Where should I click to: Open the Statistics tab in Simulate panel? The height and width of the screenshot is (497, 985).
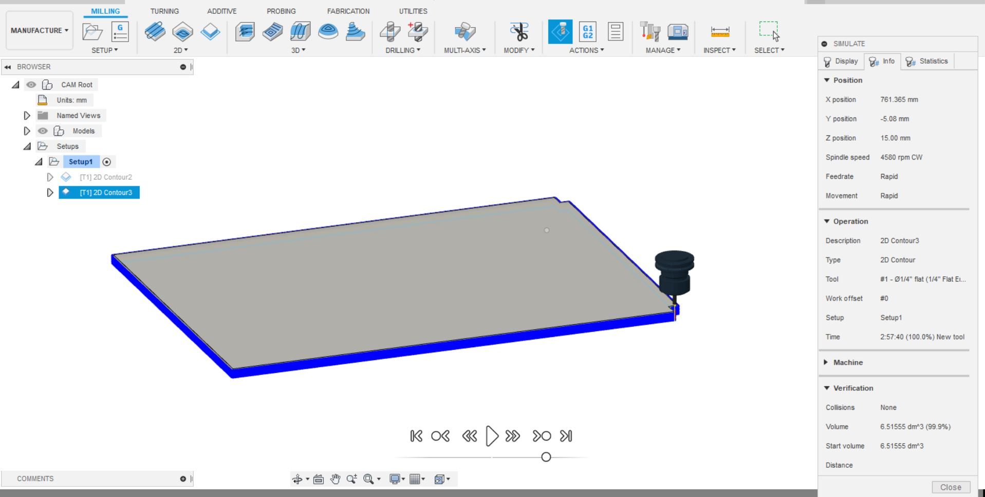tap(927, 61)
